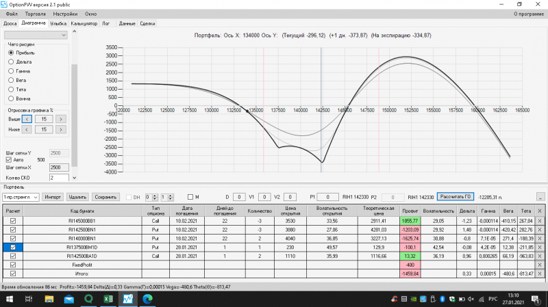Click the P1 input field
This screenshot has width=548, height=307.
[327, 197]
